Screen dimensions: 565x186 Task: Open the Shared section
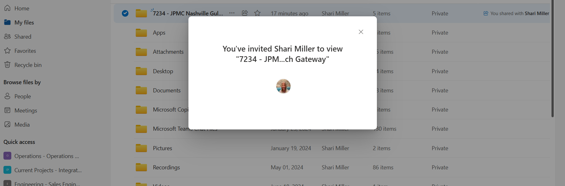23,37
